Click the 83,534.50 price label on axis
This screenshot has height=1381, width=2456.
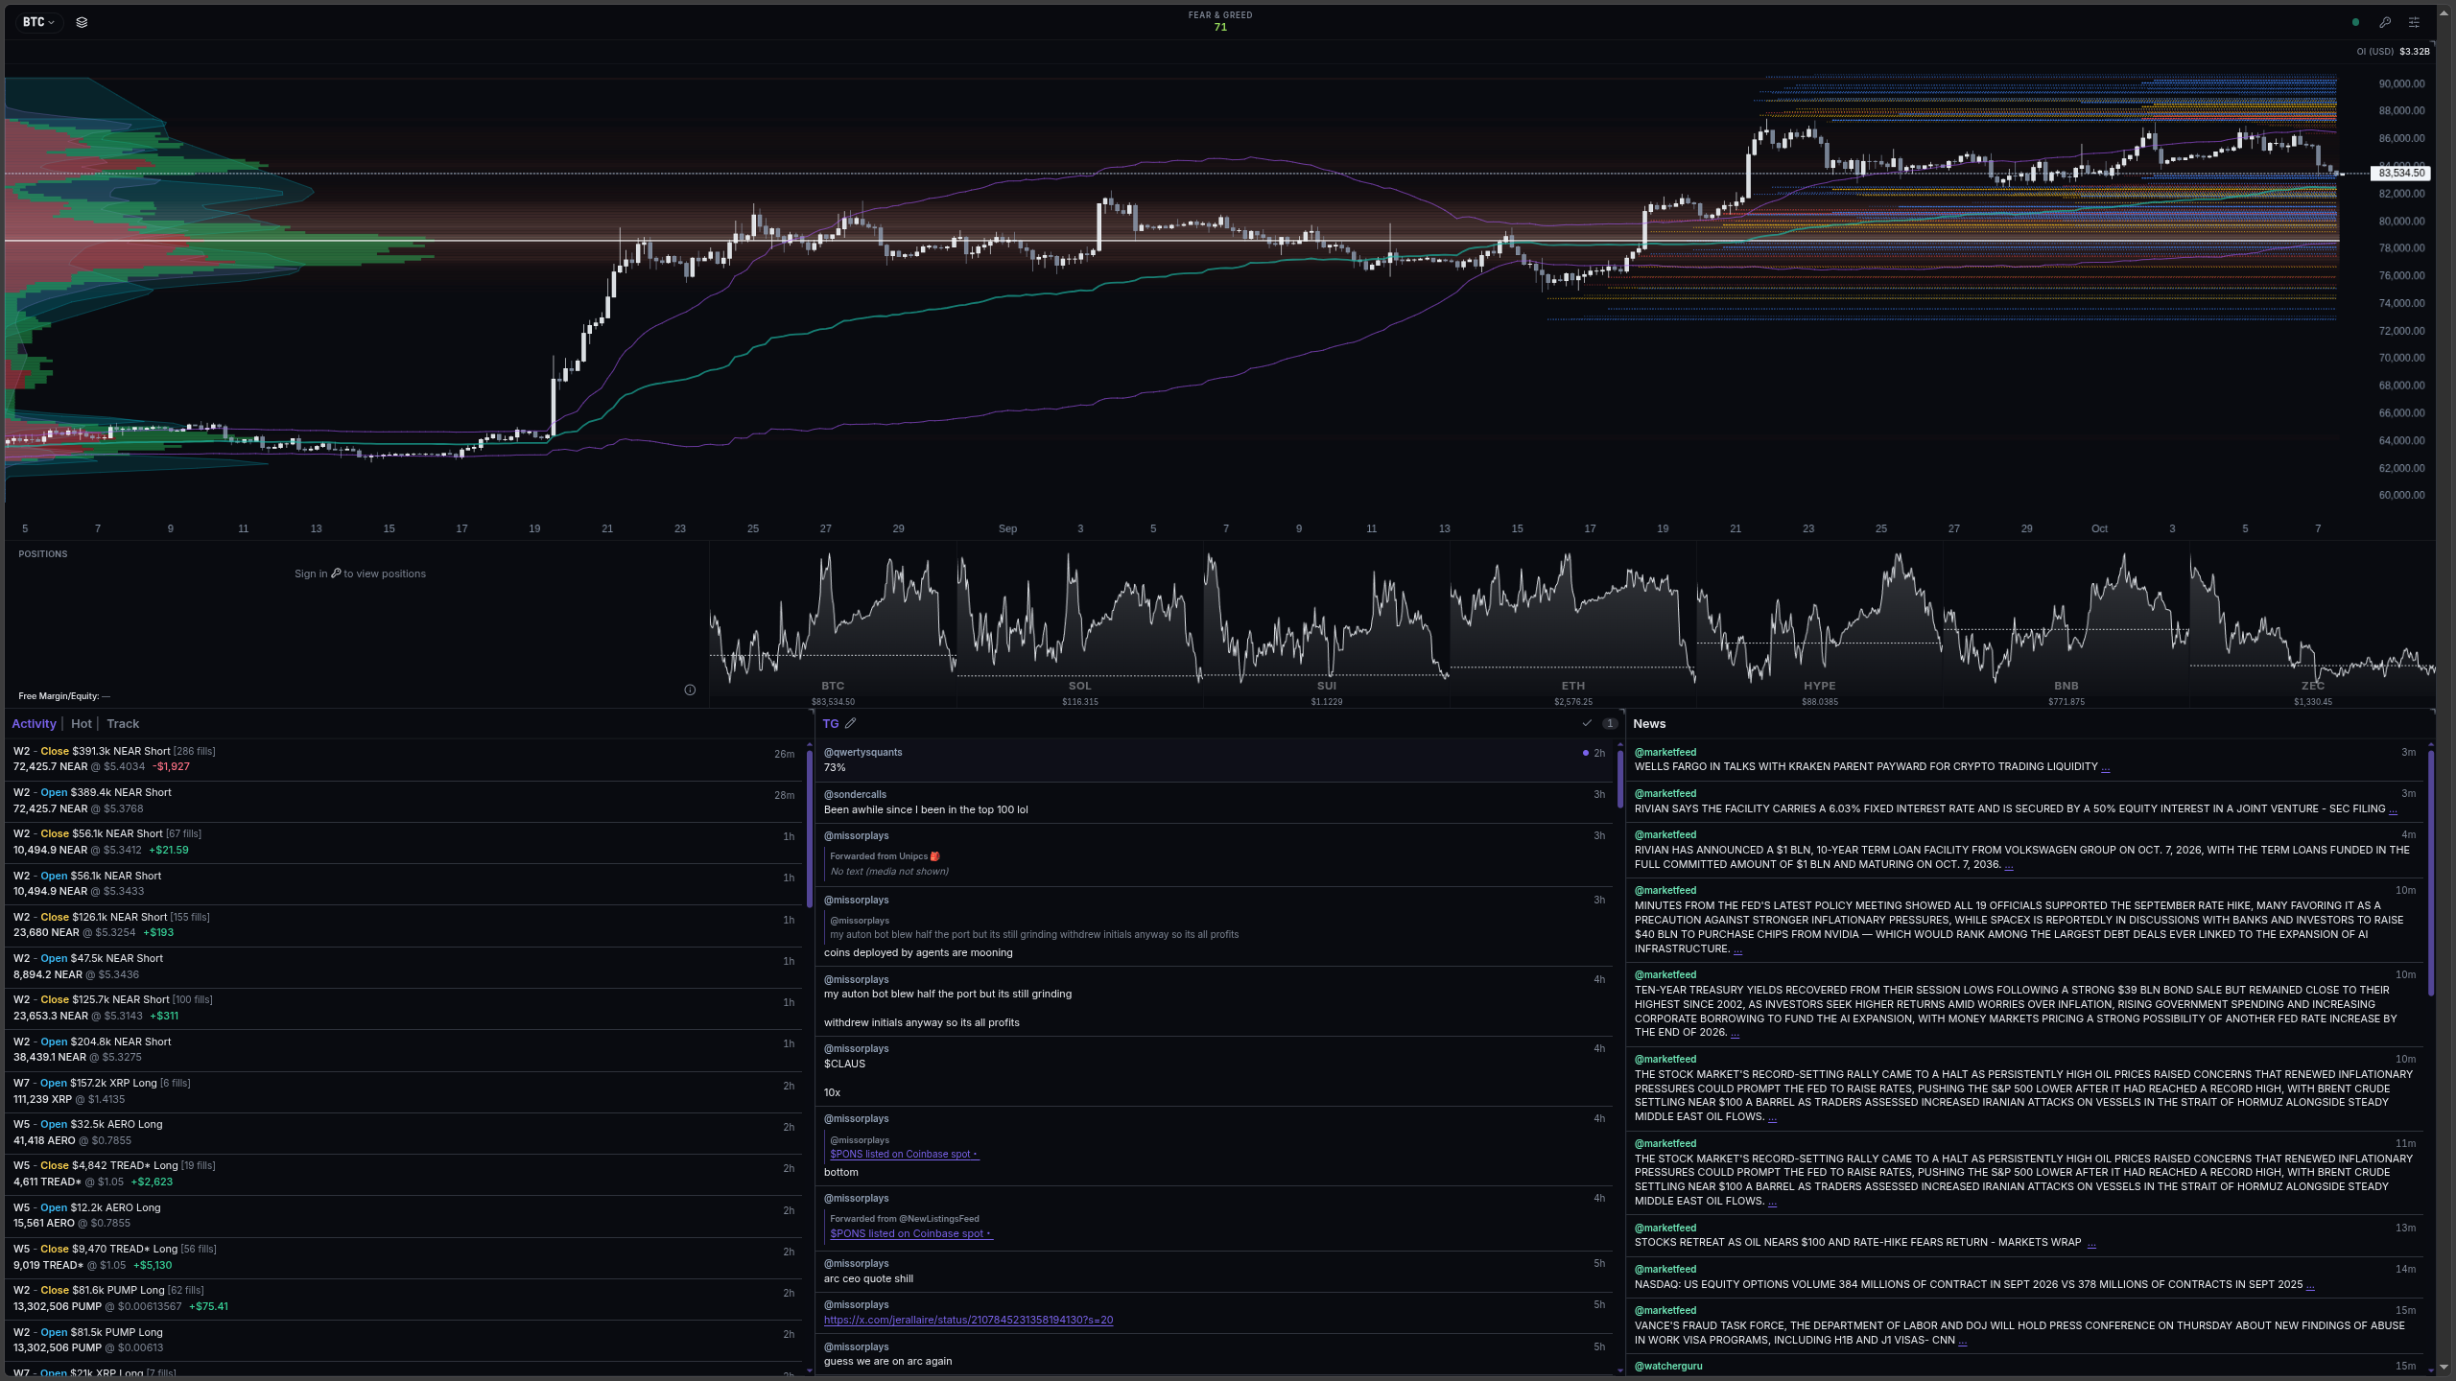(2401, 174)
